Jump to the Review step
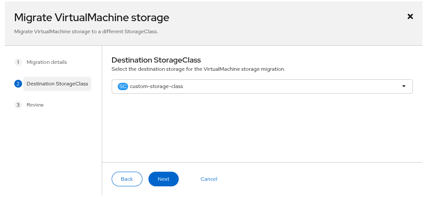 coord(35,105)
